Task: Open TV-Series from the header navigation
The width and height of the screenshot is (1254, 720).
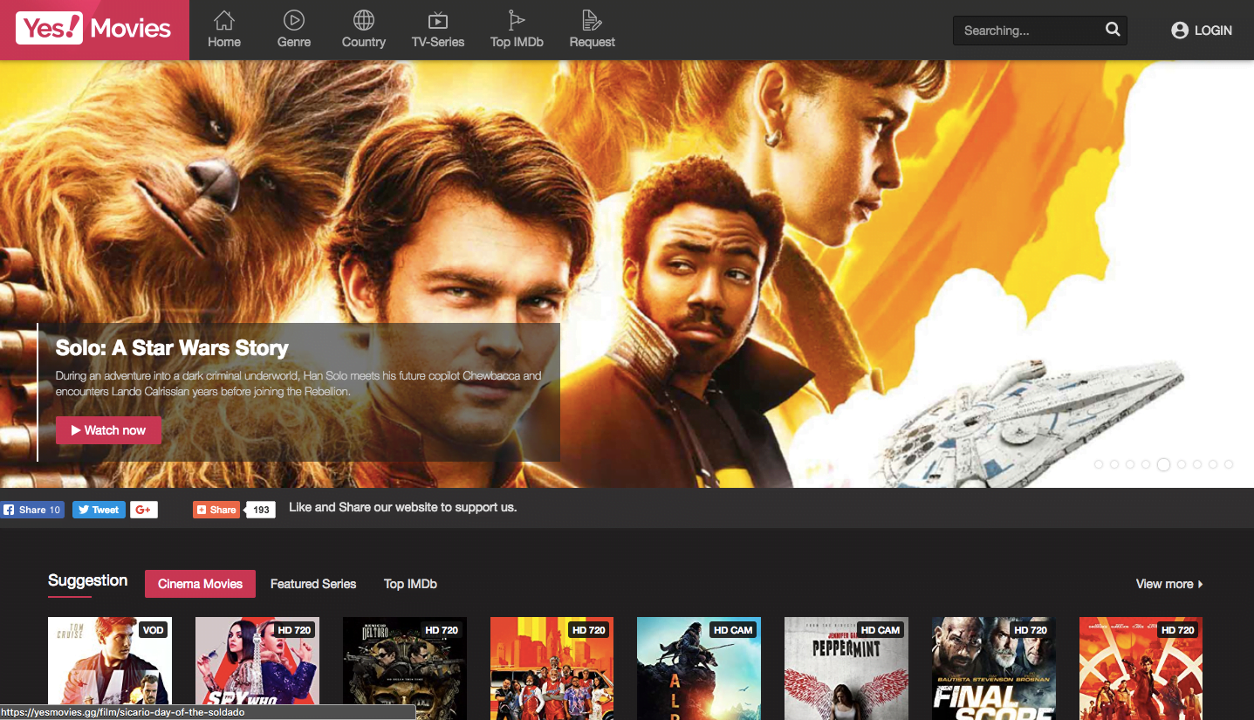Action: click(x=438, y=30)
